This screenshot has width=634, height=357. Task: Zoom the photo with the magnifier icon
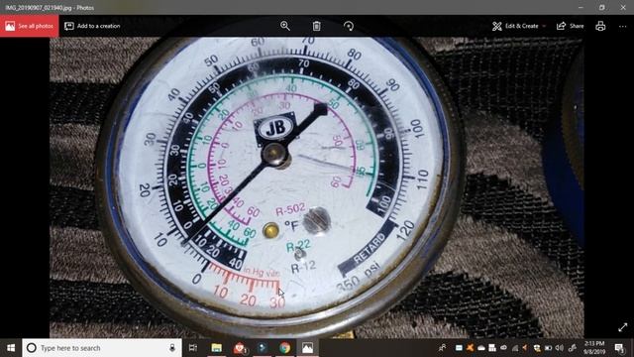(x=285, y=26)
